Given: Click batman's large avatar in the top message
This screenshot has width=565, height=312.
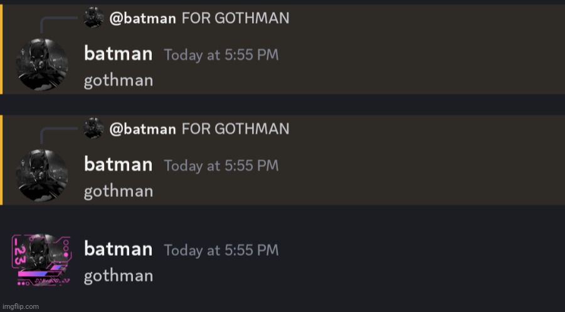Looking at the screenshot, I should coord(42,64).
